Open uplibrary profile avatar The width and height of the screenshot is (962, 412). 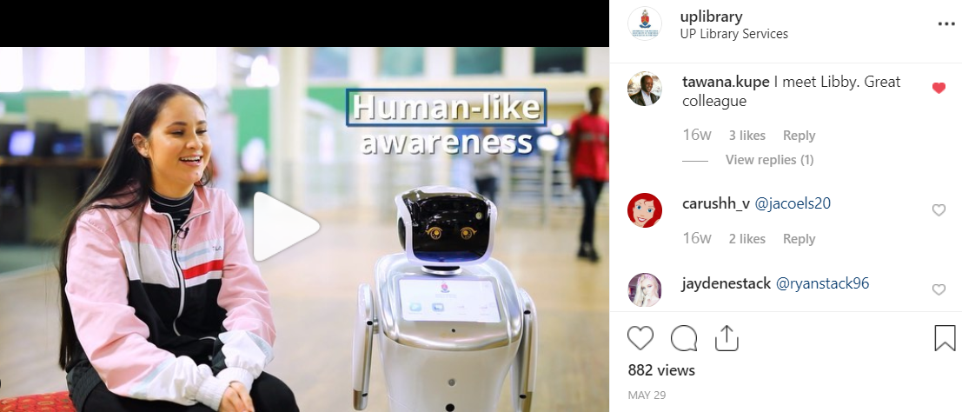coord(645,24)
